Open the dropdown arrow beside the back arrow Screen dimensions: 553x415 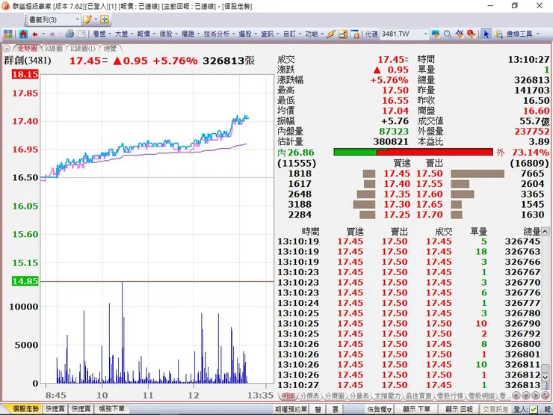tap(43, 34)
